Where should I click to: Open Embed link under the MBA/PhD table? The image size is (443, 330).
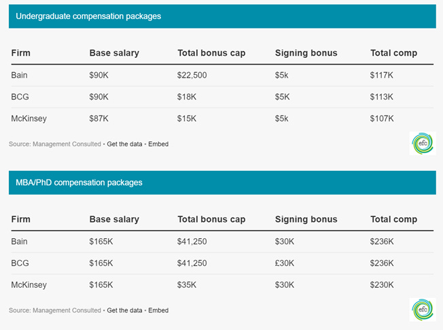click(158, 310)
